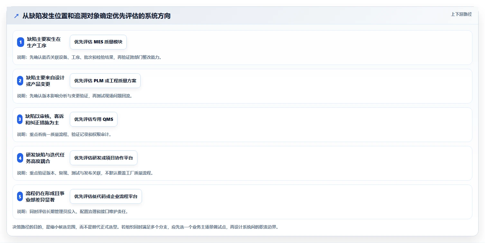
Task: Click condition text 研发缺陷与迭代任务高度耦合
Action: 45,158
